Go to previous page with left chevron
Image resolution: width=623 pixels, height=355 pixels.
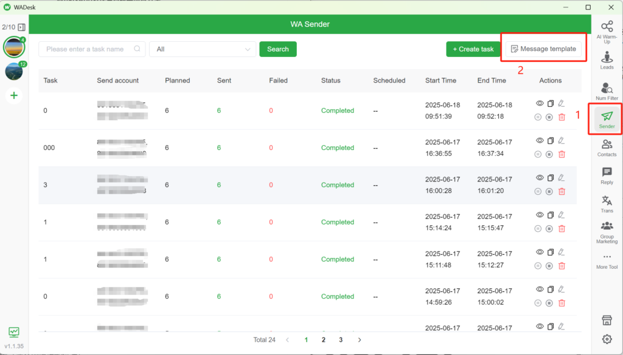coord(288,340)
